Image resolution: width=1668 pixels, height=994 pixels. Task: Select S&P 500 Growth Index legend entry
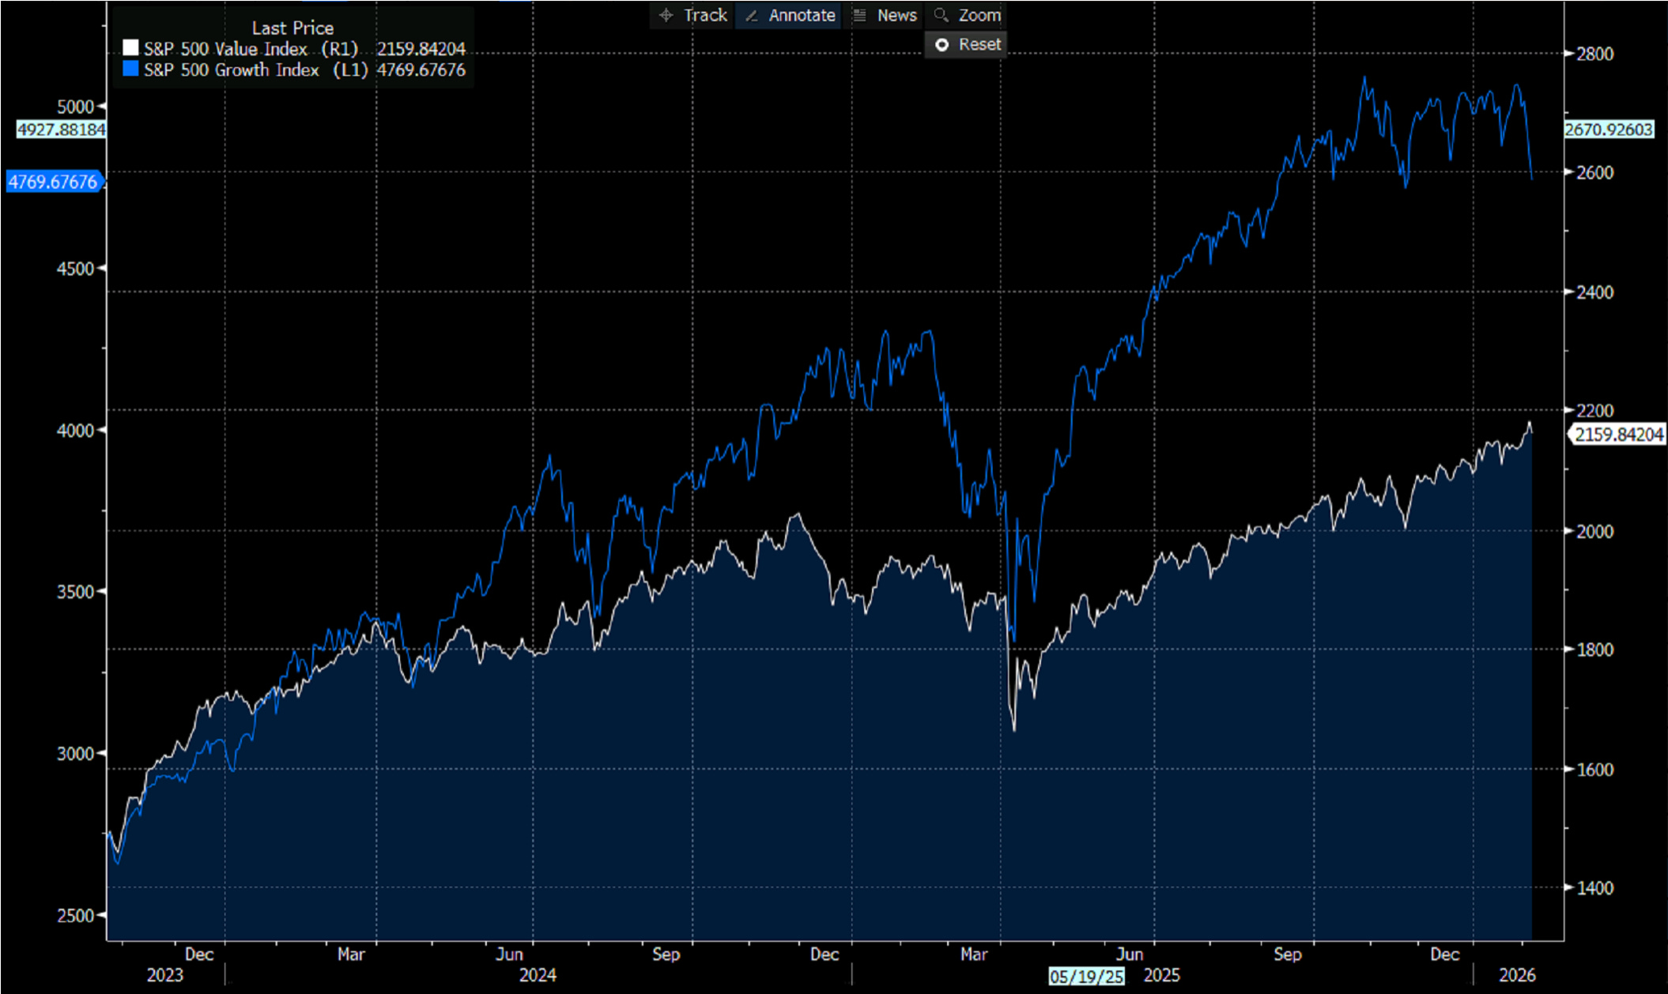231,70
